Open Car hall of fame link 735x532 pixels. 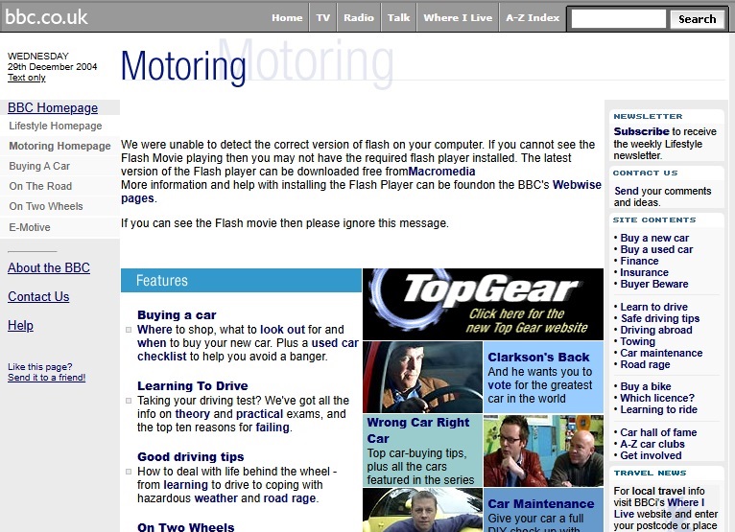pos(658,432)
